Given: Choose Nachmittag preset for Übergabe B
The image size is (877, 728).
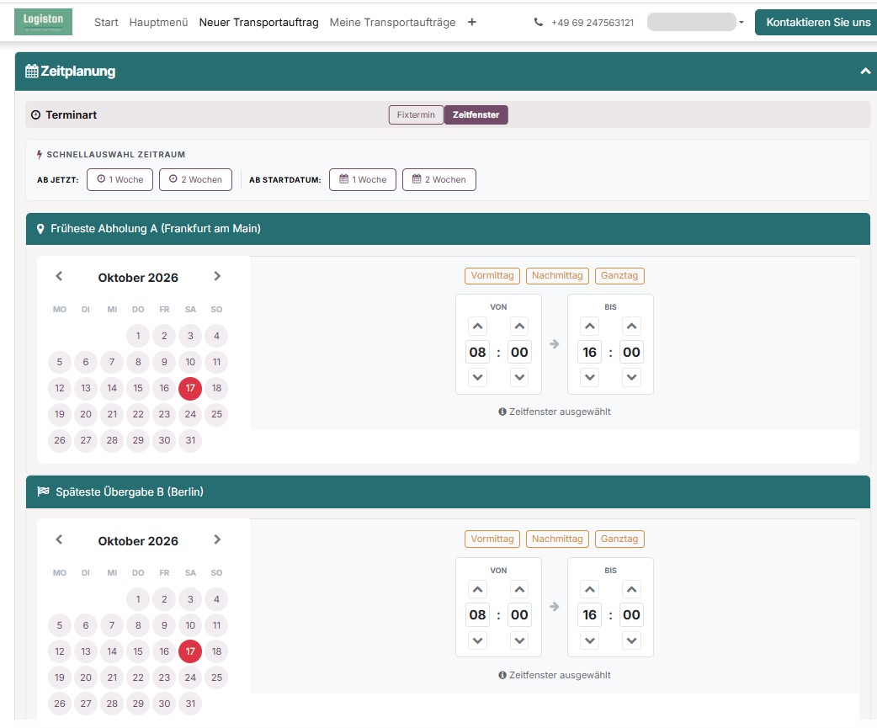Looking at the screenshot, I should point(557,539).
